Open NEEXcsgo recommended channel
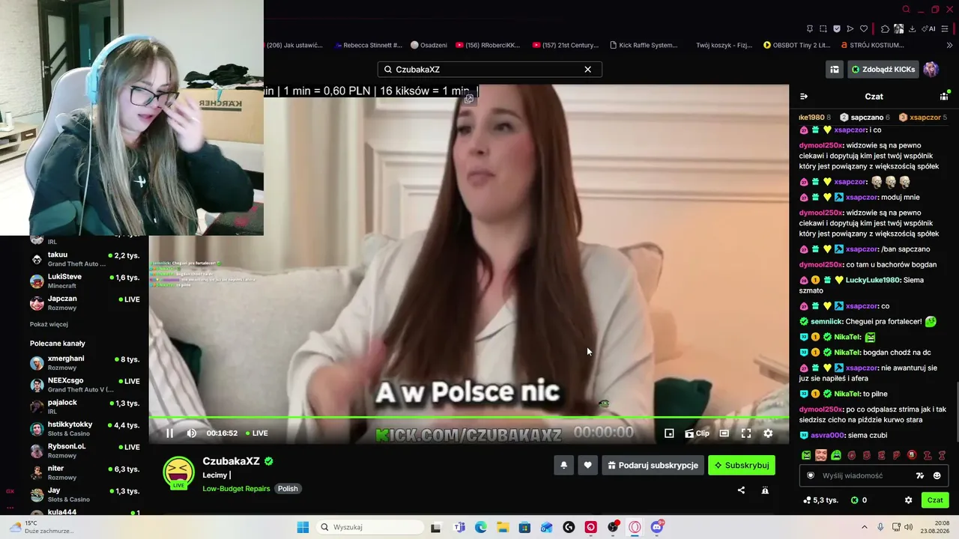This screenshot has height=539, width=959. point(85,385)
